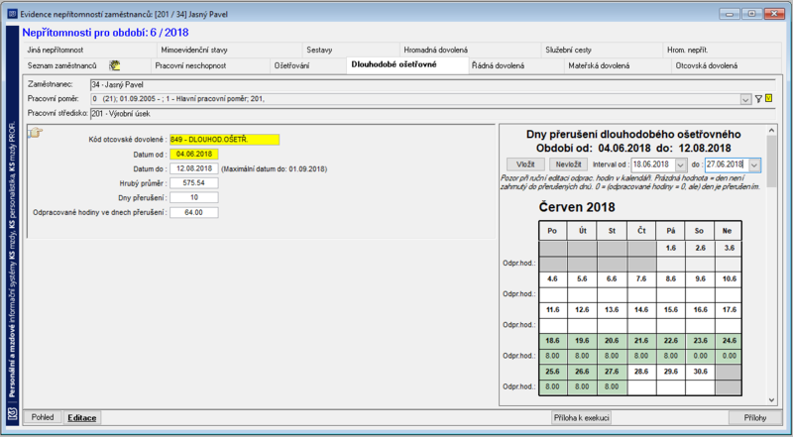This screenshot has height=437, width=793.
Task: Click the Vložit button
Action: (x=525, y=164)
